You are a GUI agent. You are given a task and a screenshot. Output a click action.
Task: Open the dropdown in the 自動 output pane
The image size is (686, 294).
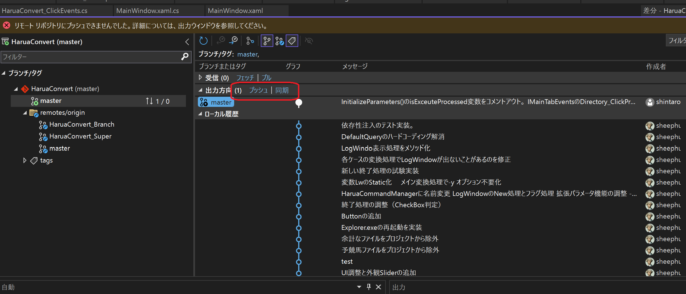point(359,287)
